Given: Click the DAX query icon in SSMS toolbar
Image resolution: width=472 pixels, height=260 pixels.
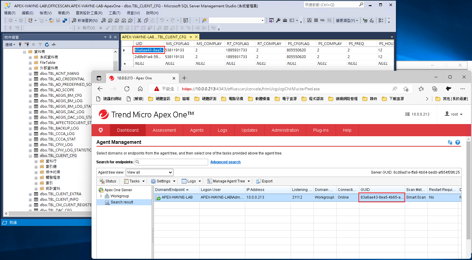Looking at the screenshot, I should point(130,20).
